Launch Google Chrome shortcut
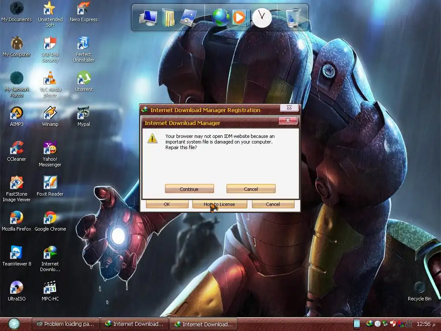The image size is (441, 331). click(x=50, y=221)
